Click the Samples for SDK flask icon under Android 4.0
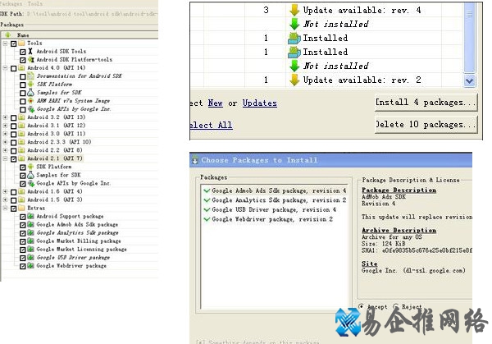Screen dimensions: 492x344 click(30, 92)
